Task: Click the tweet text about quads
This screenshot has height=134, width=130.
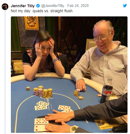Action: 42,11
